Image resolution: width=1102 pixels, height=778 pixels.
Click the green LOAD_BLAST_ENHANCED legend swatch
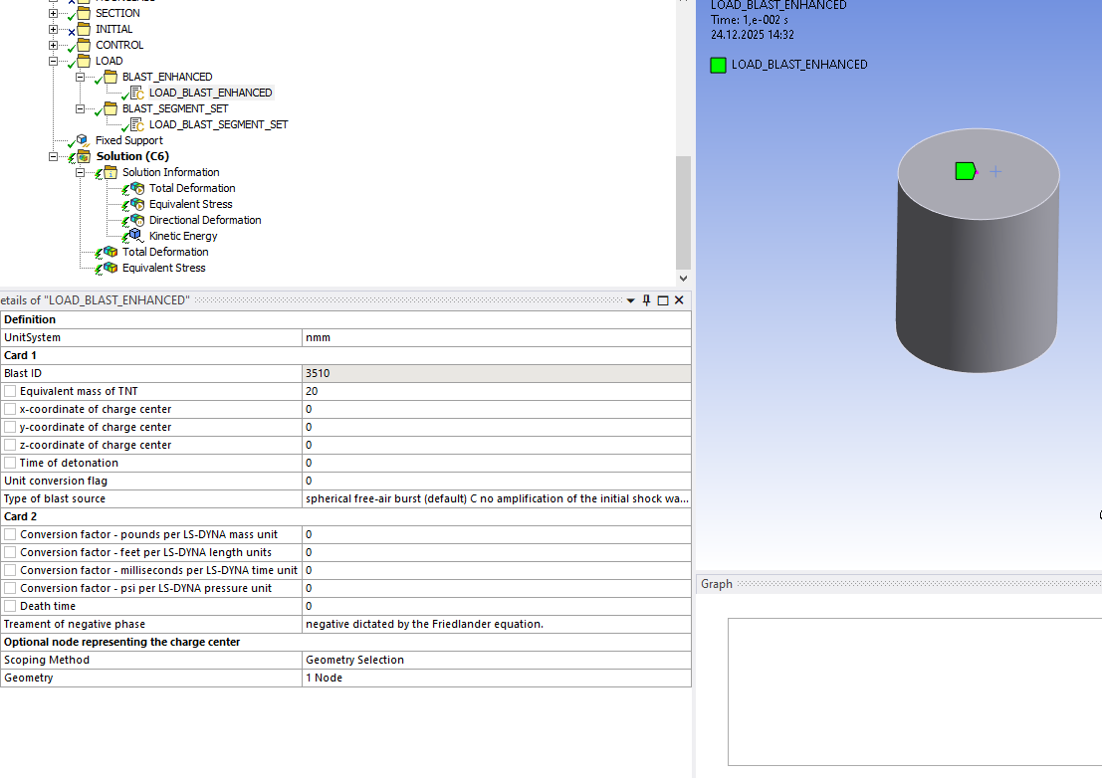click(x=718, y=65)
